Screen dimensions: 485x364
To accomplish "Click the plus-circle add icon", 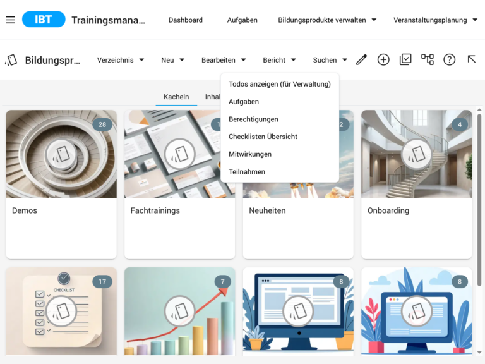I will tap(383, 59).
